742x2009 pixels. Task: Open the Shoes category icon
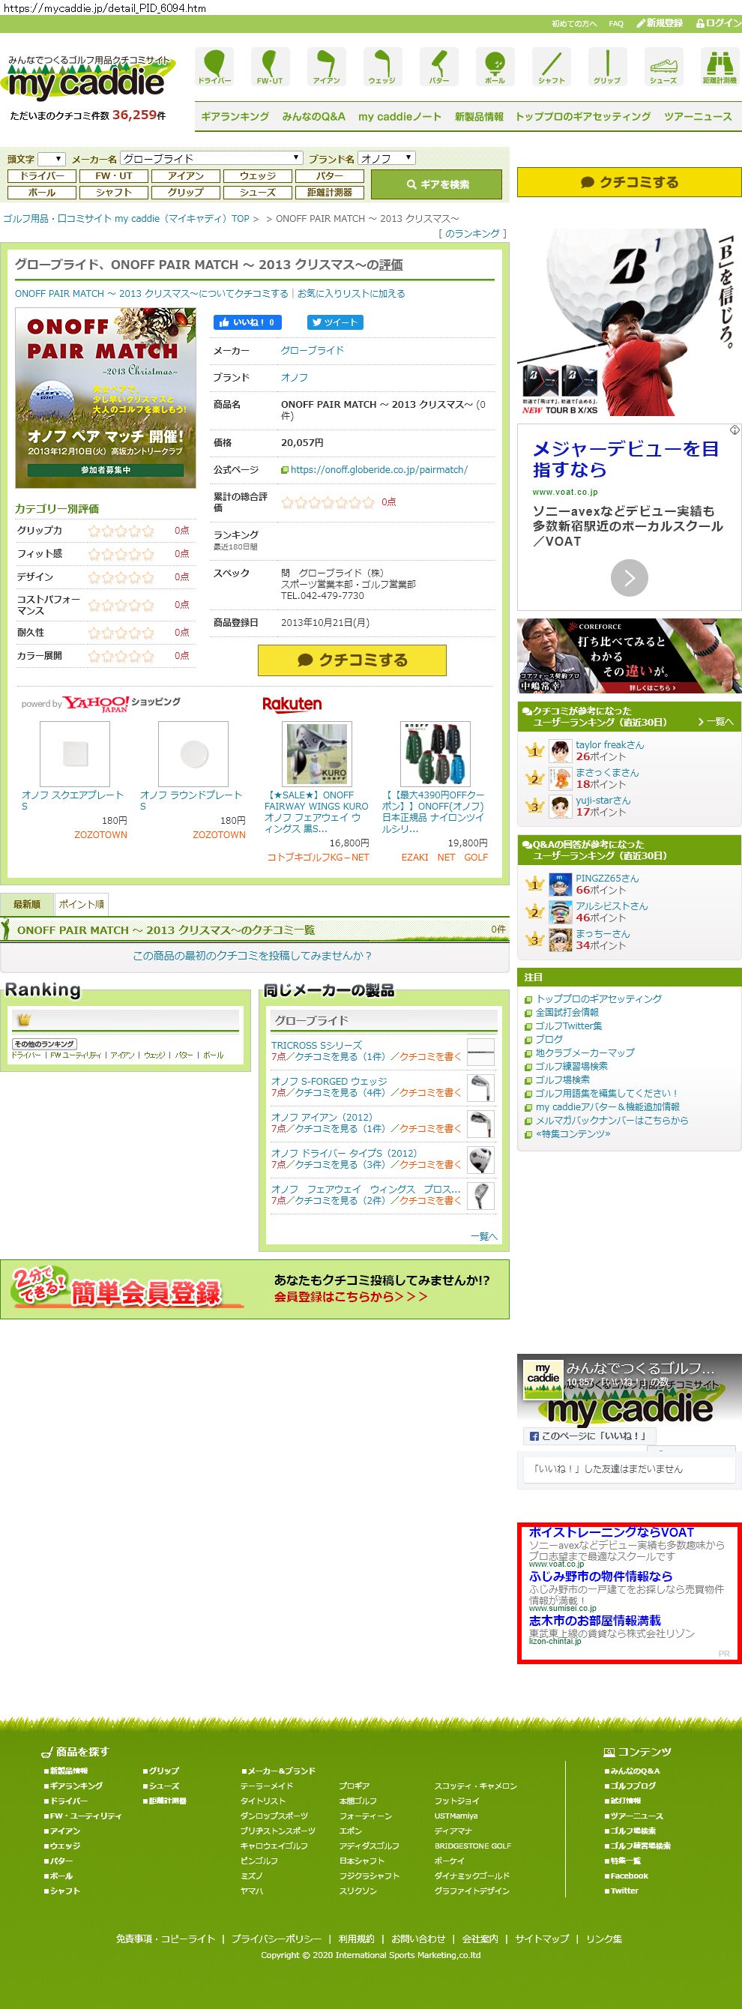[x=663, y=66]
